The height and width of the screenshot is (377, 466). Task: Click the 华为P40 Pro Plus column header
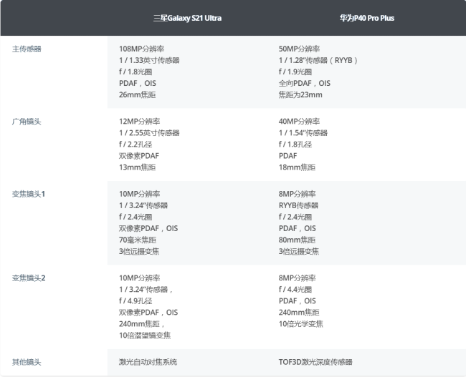click(x=367, y=18)
